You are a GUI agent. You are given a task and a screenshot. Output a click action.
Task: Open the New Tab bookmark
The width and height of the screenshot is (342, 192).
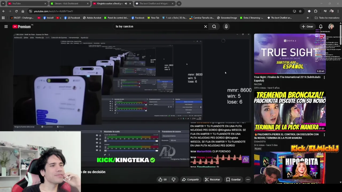pos(153,18)
